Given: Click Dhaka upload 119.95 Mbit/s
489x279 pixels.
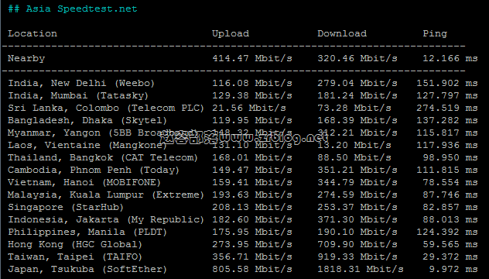Looking at the screenshot, I should pyautogui.click(x=252, y=120).
